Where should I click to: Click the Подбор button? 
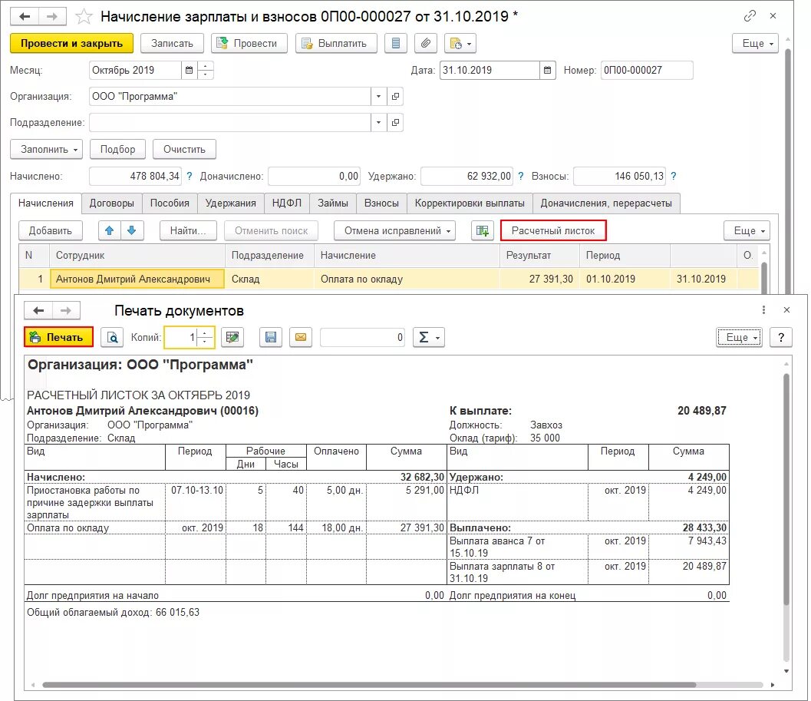[117, 150]
